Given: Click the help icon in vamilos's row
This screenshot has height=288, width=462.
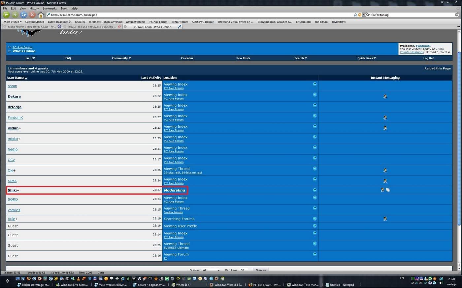Looking at the screenshot, I should (315, 208).
